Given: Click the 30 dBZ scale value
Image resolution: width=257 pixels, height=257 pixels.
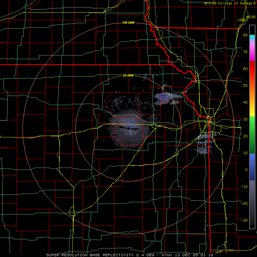Looking at the screenshot, I should click(x=245, y=119).
